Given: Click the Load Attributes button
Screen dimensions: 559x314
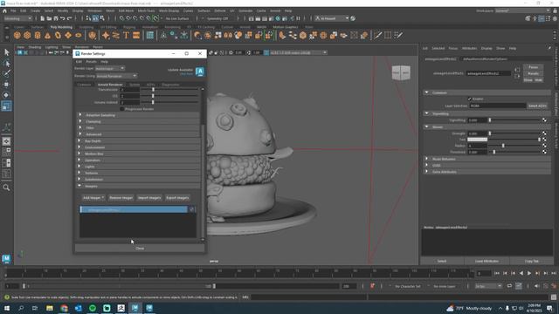Looking at the screenshot, I should pos(487,261).
